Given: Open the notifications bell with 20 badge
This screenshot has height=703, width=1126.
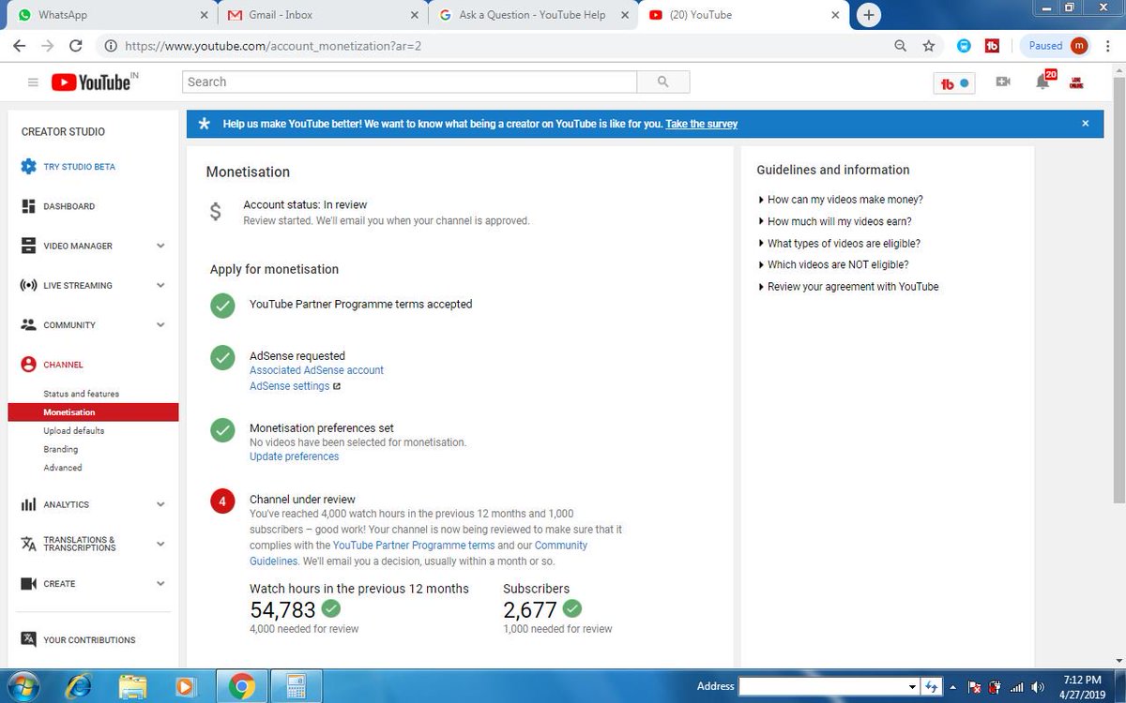Looking at the screenshot, I should (x=1043, y=81).
